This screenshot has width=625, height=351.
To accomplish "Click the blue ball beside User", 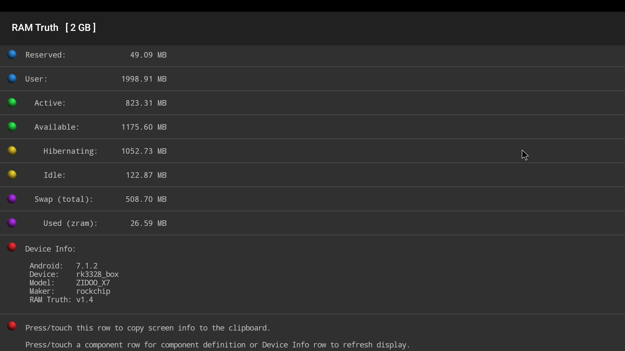I will click(12, 79).
